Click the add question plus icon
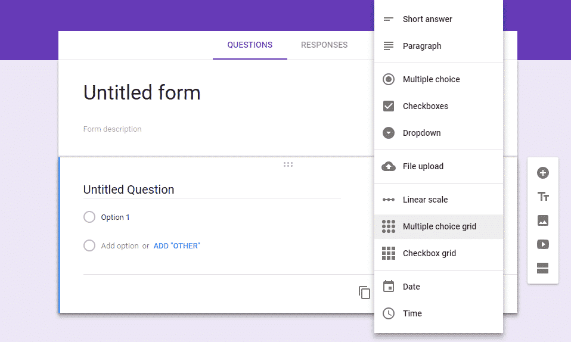Image resolution: width=571 pixels, height=342 pixels. pos(542,173)
